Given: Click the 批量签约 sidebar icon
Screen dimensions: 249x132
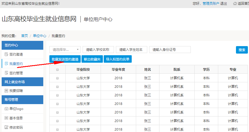Looking at the screenshot, I should click(x=6, y=64).
